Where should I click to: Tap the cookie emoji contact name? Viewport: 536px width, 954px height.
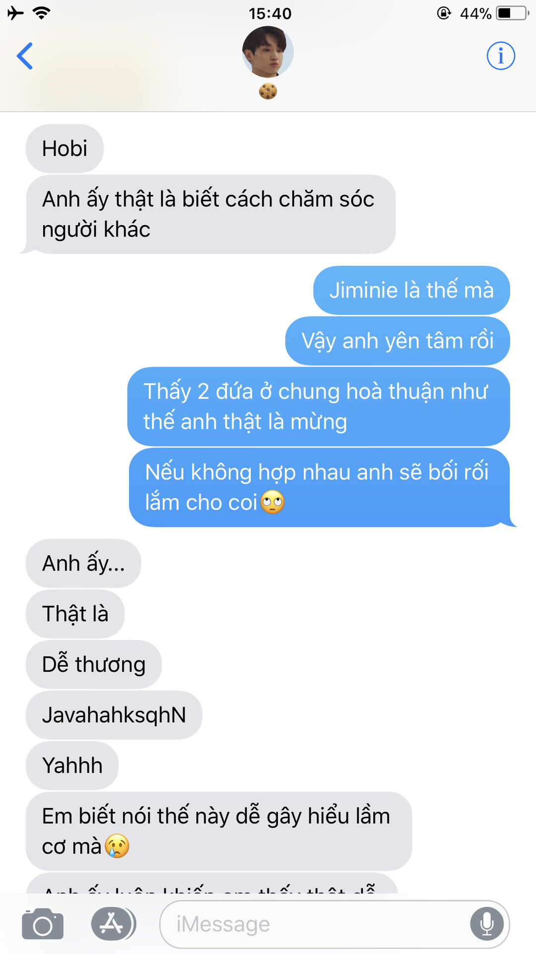click(268, 91)
